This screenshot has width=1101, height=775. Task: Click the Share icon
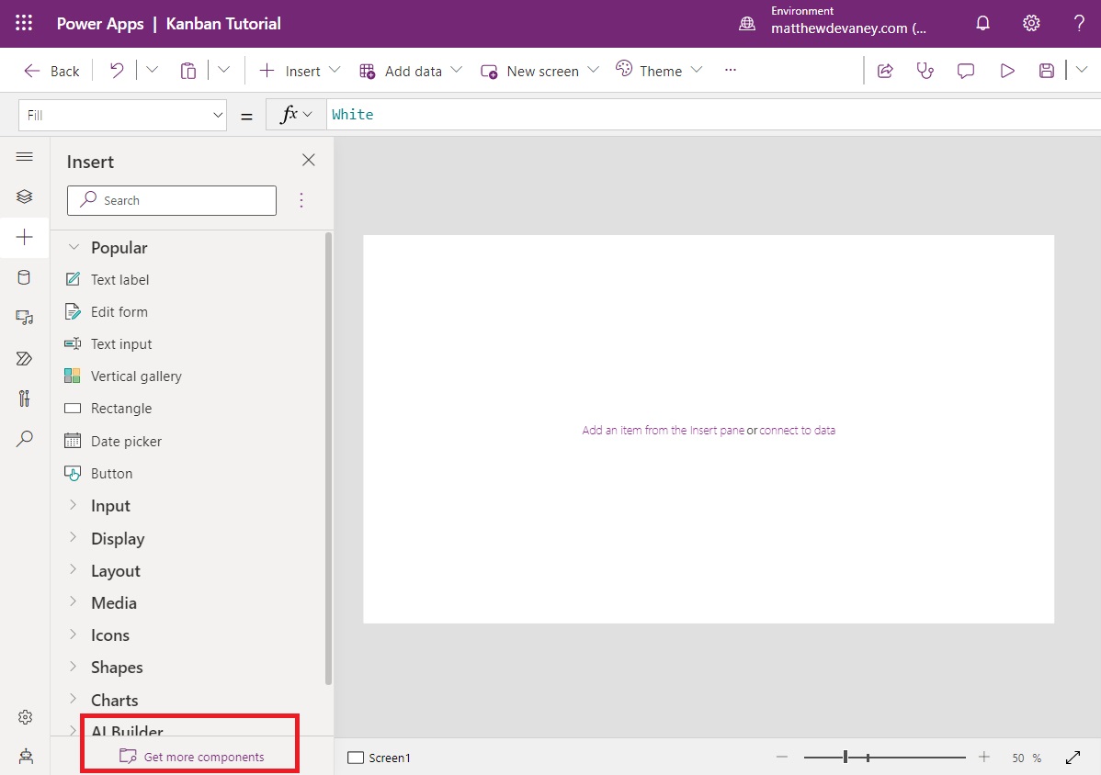[x=885, y=70]
